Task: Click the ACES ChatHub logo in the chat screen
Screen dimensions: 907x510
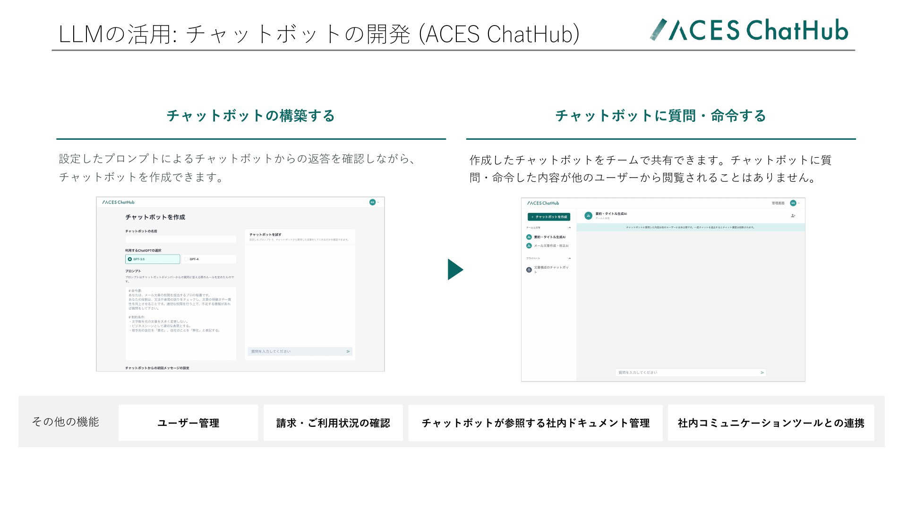Action: (543, 203)
